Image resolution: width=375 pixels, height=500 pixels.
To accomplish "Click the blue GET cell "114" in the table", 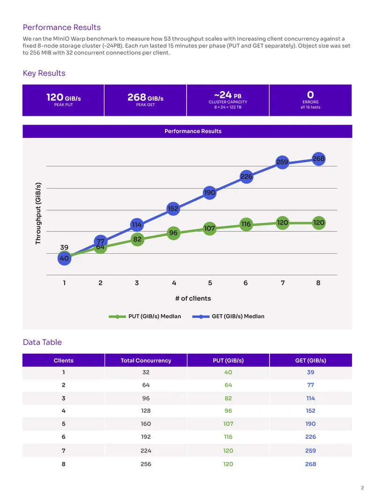I will click(x=311, y=398).
